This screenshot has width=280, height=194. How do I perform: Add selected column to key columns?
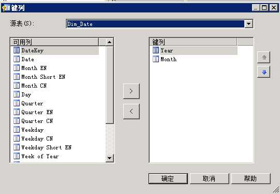click(131, 91)
